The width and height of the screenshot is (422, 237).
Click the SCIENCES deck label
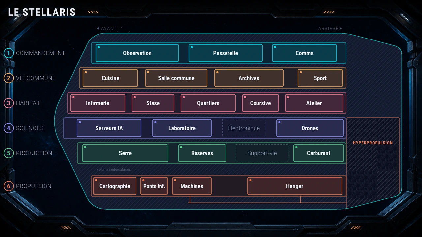point(30,128)
